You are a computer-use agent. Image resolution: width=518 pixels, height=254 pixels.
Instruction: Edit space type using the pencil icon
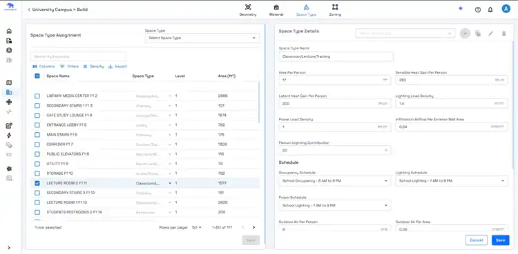[491, 33]
